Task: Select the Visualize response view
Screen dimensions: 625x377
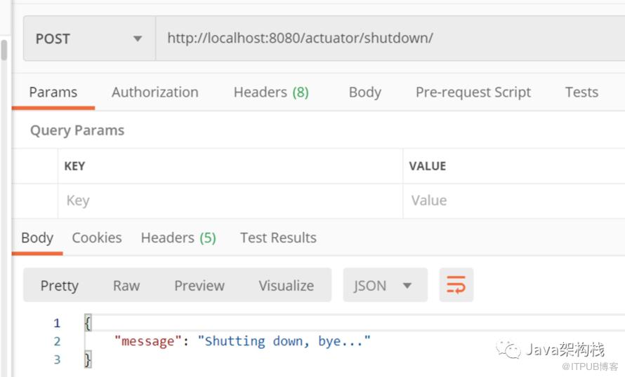Action: coord(287,285)
